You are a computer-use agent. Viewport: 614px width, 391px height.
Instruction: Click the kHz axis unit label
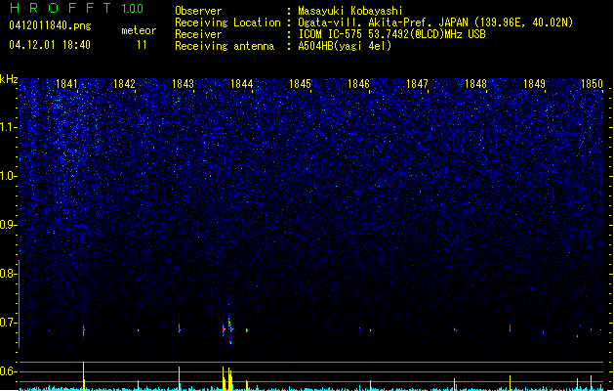(9, 79)
